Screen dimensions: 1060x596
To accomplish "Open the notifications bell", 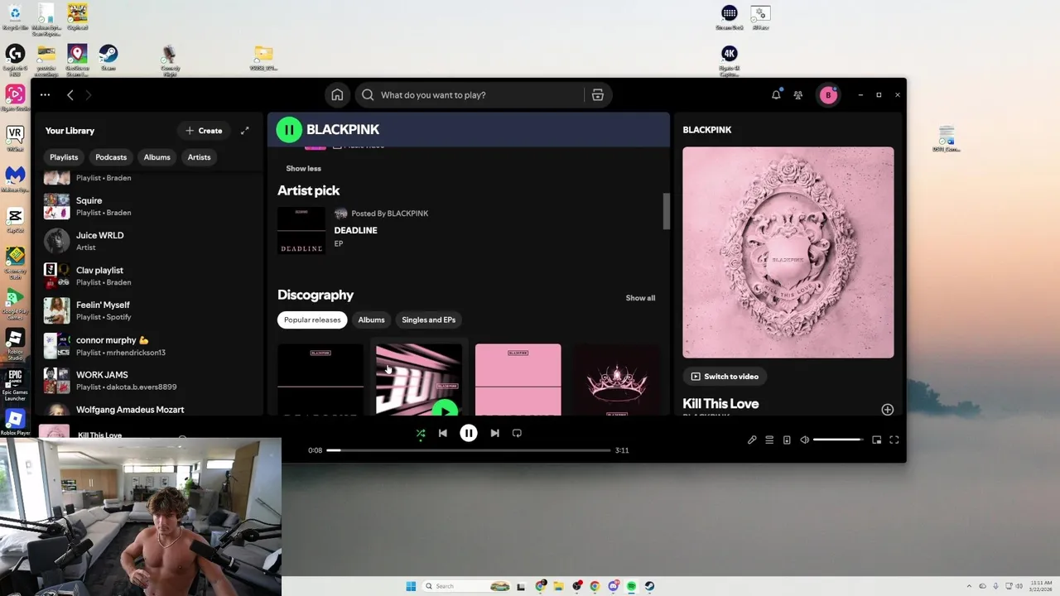I will (776, 95).
